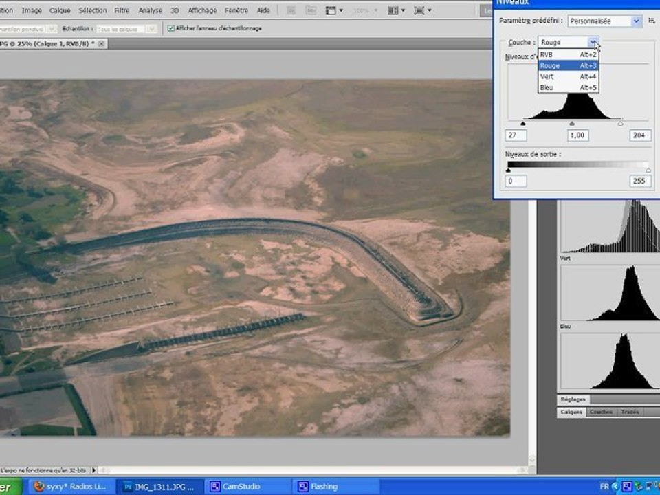Click the highlight input field showing 204

pyautogui.click(x=640, y=135)
